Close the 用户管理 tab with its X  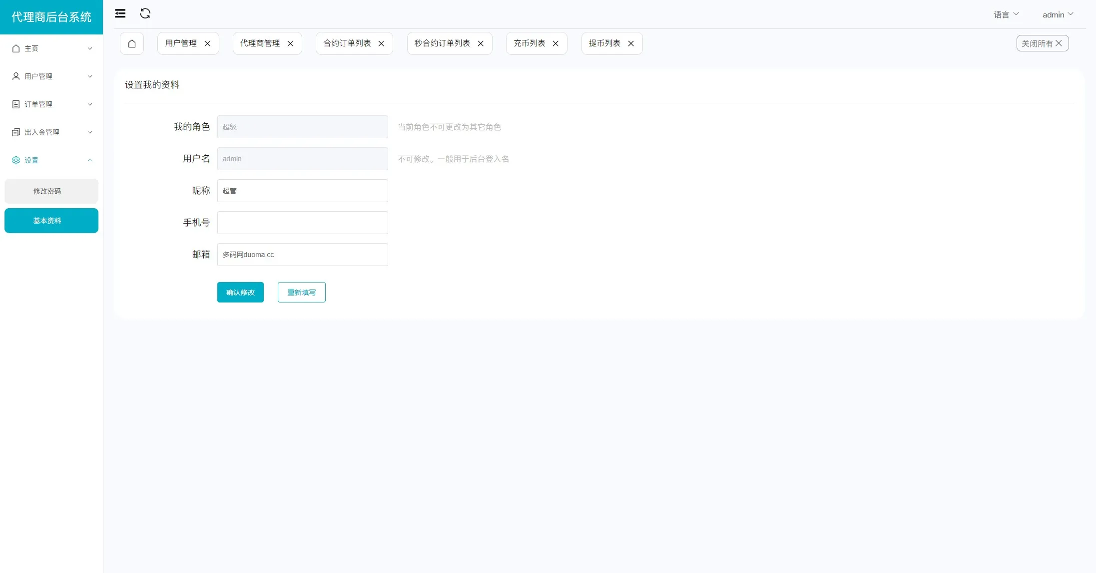coord(207,43)
